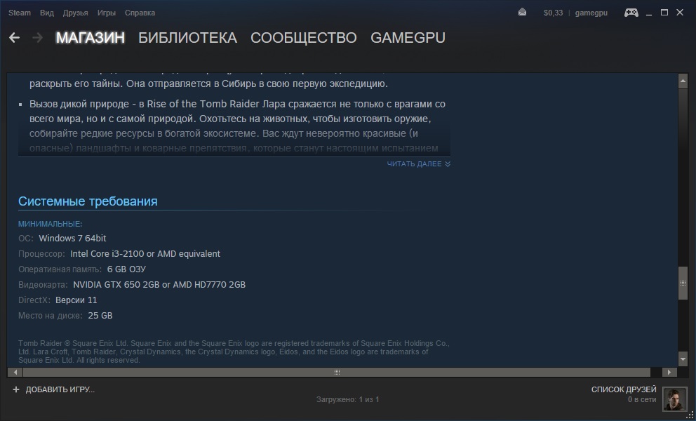
Task: Click the 0 в сети status text
Action: [x=642, y=400]
